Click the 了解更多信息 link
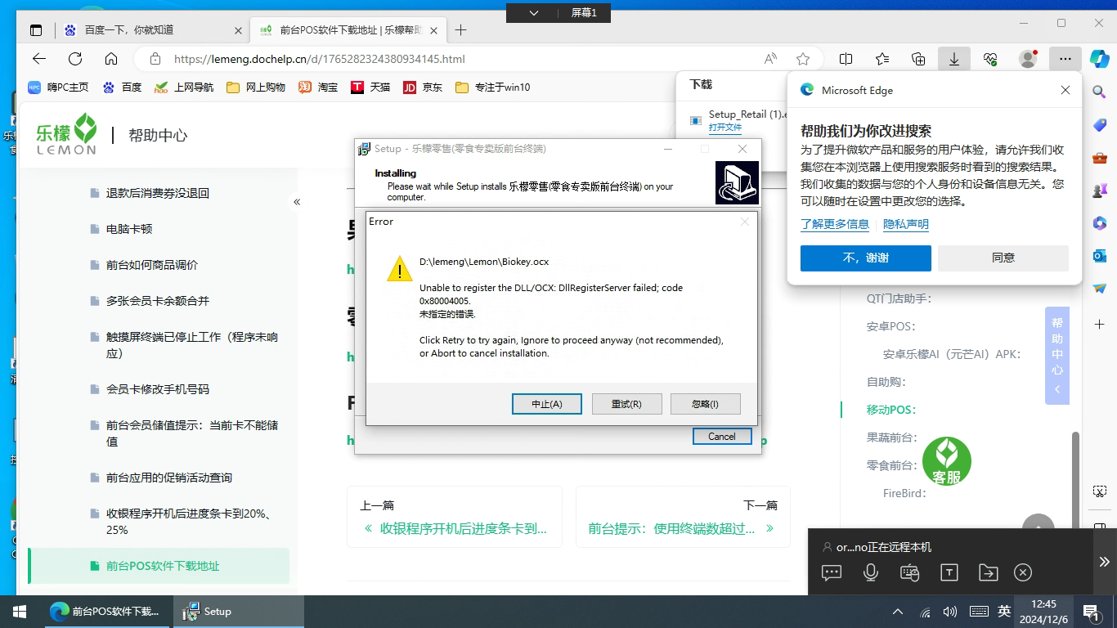 pyautogui.click(x=834, y=224)
